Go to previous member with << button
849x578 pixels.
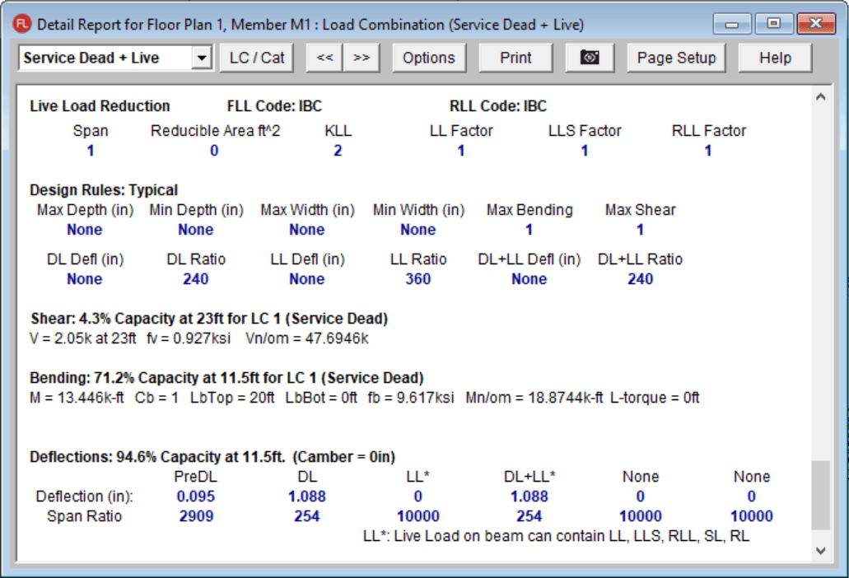pos(324,58)
